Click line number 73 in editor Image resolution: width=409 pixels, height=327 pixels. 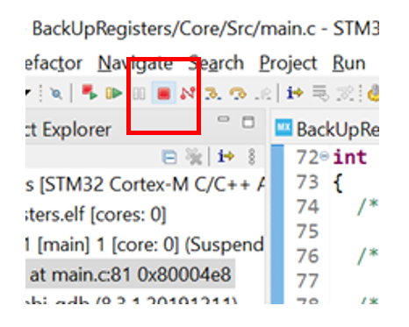307,182
